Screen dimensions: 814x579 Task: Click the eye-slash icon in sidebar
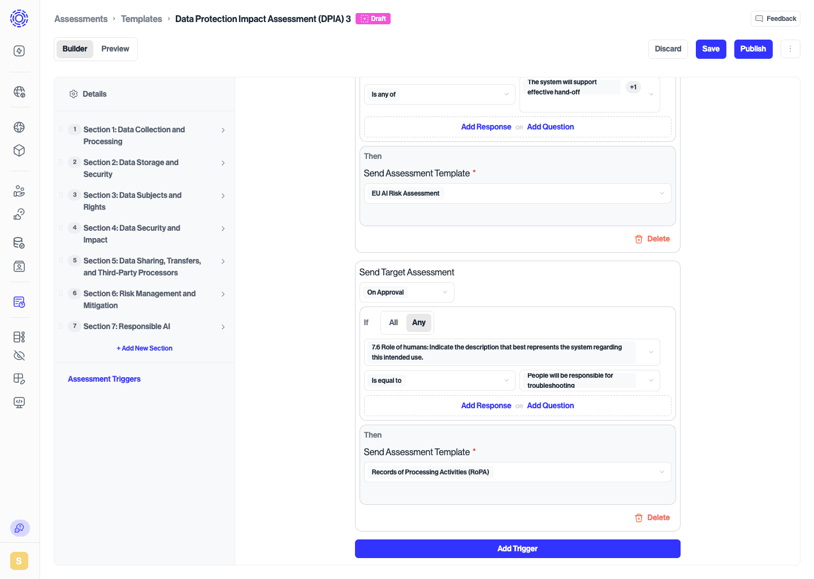[19, 356]
